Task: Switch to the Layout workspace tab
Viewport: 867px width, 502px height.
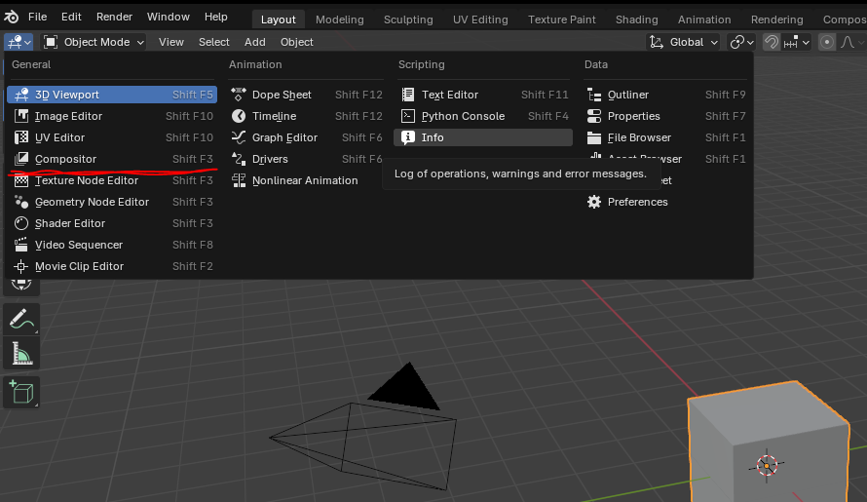Action: 279,19
